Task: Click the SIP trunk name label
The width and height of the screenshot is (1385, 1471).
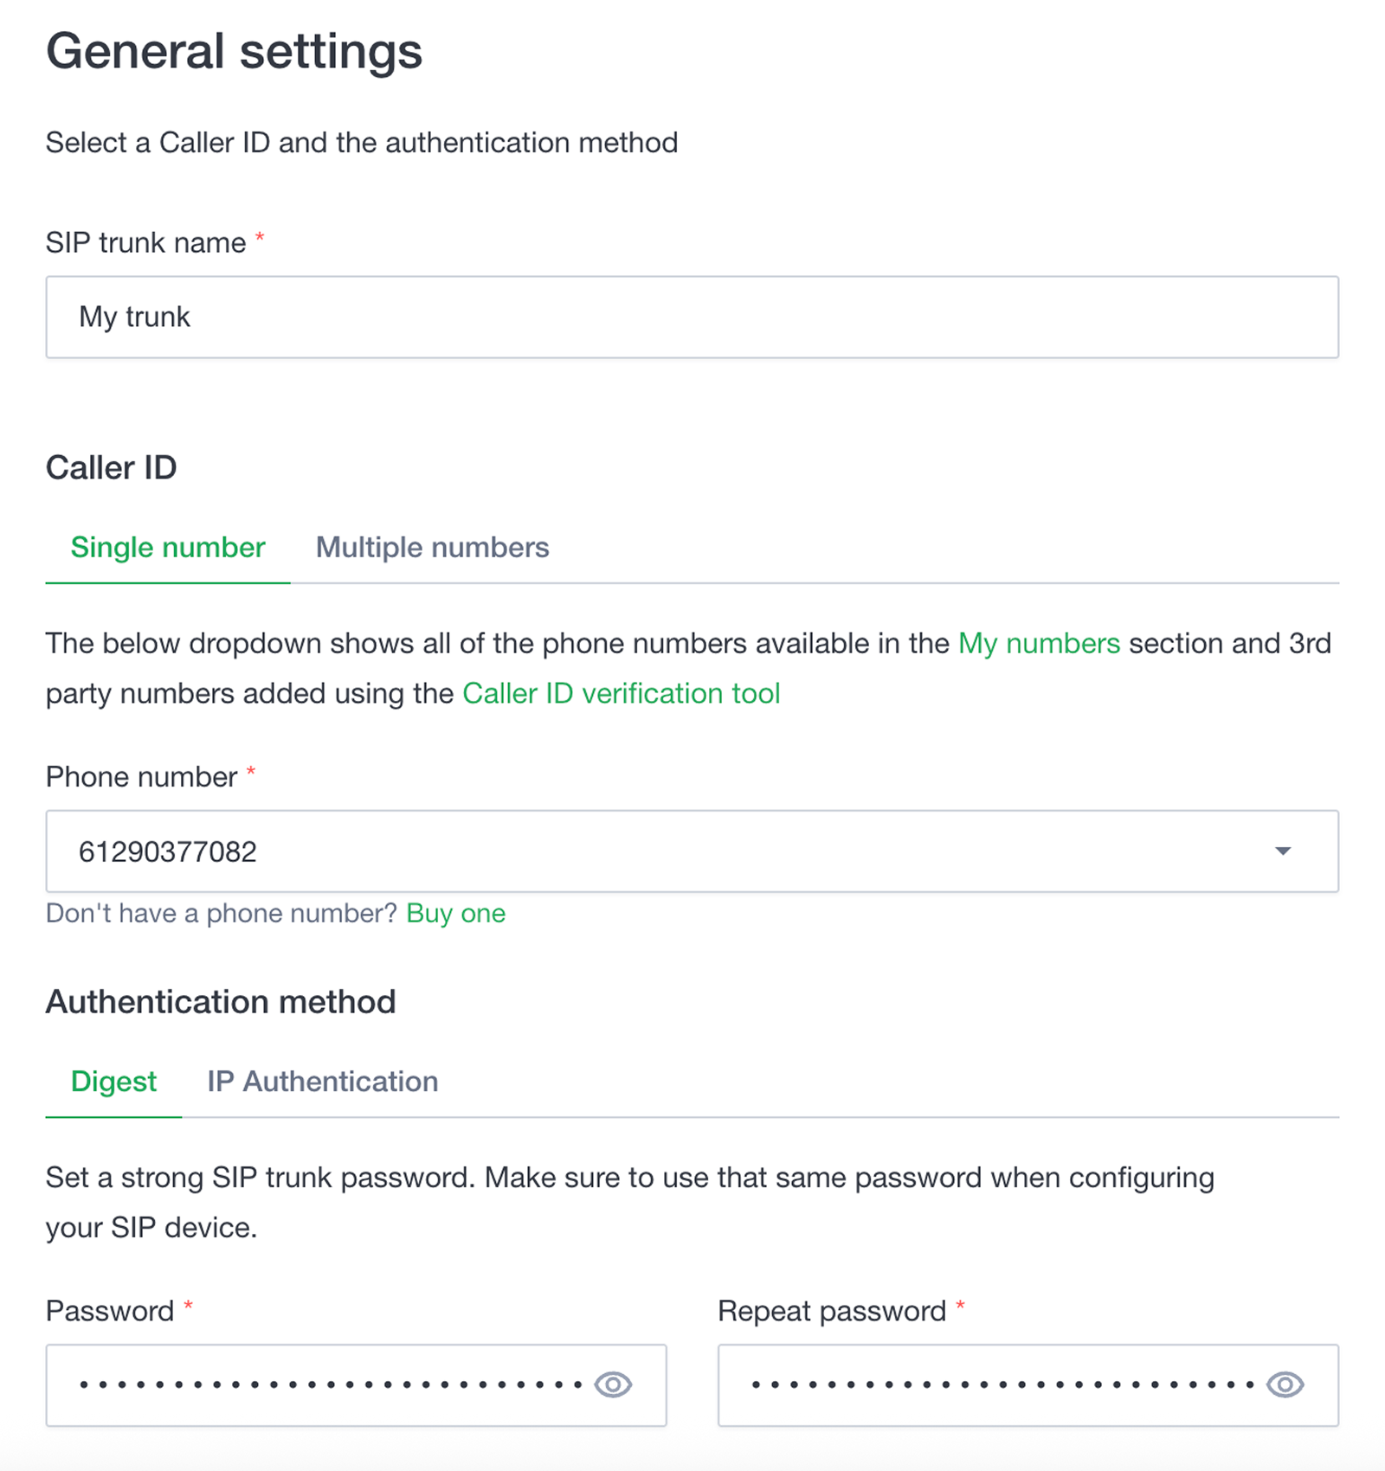Action: tap(145, 243)
